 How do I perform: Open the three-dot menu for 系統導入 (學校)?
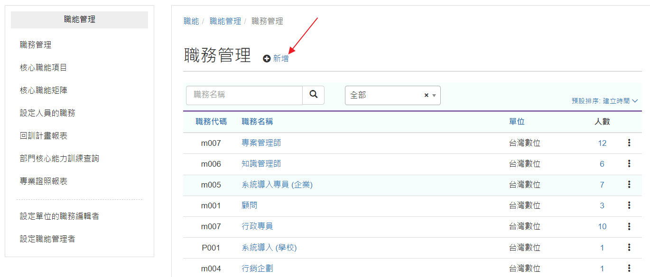629,247
